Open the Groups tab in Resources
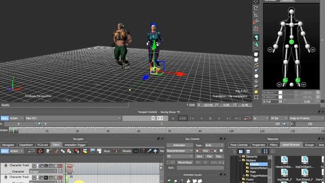 tap(309, 145)
